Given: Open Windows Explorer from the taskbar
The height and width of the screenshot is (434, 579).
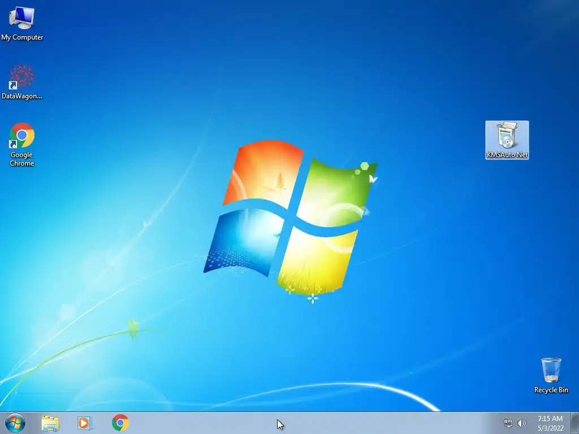Looking at the screenshot, I should click(x=50, y=423).
